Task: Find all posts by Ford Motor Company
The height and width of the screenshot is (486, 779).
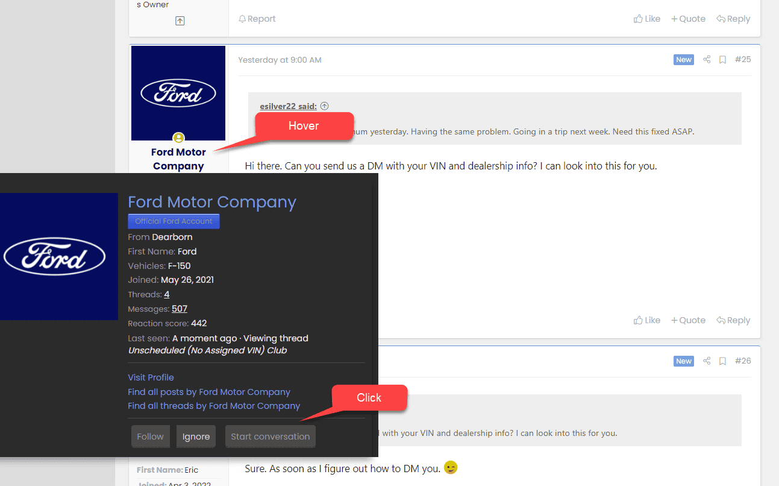Action: (209, 392)
